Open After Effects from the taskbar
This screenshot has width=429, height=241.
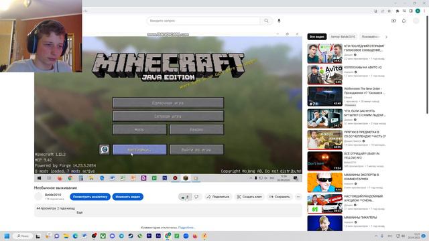(x=158, y=236)
